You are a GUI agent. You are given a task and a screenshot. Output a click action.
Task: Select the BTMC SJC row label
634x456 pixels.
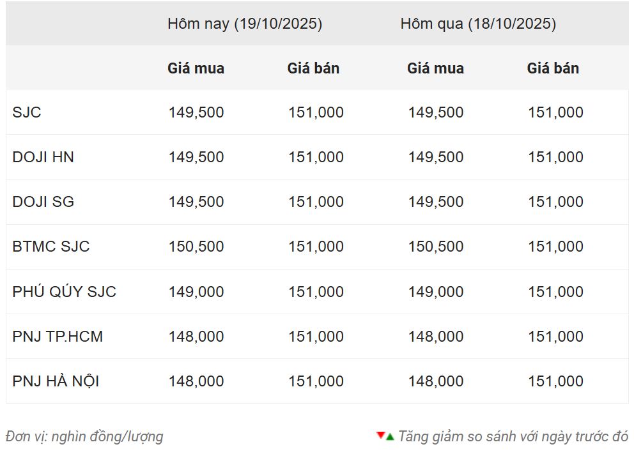tap(51, 247)
